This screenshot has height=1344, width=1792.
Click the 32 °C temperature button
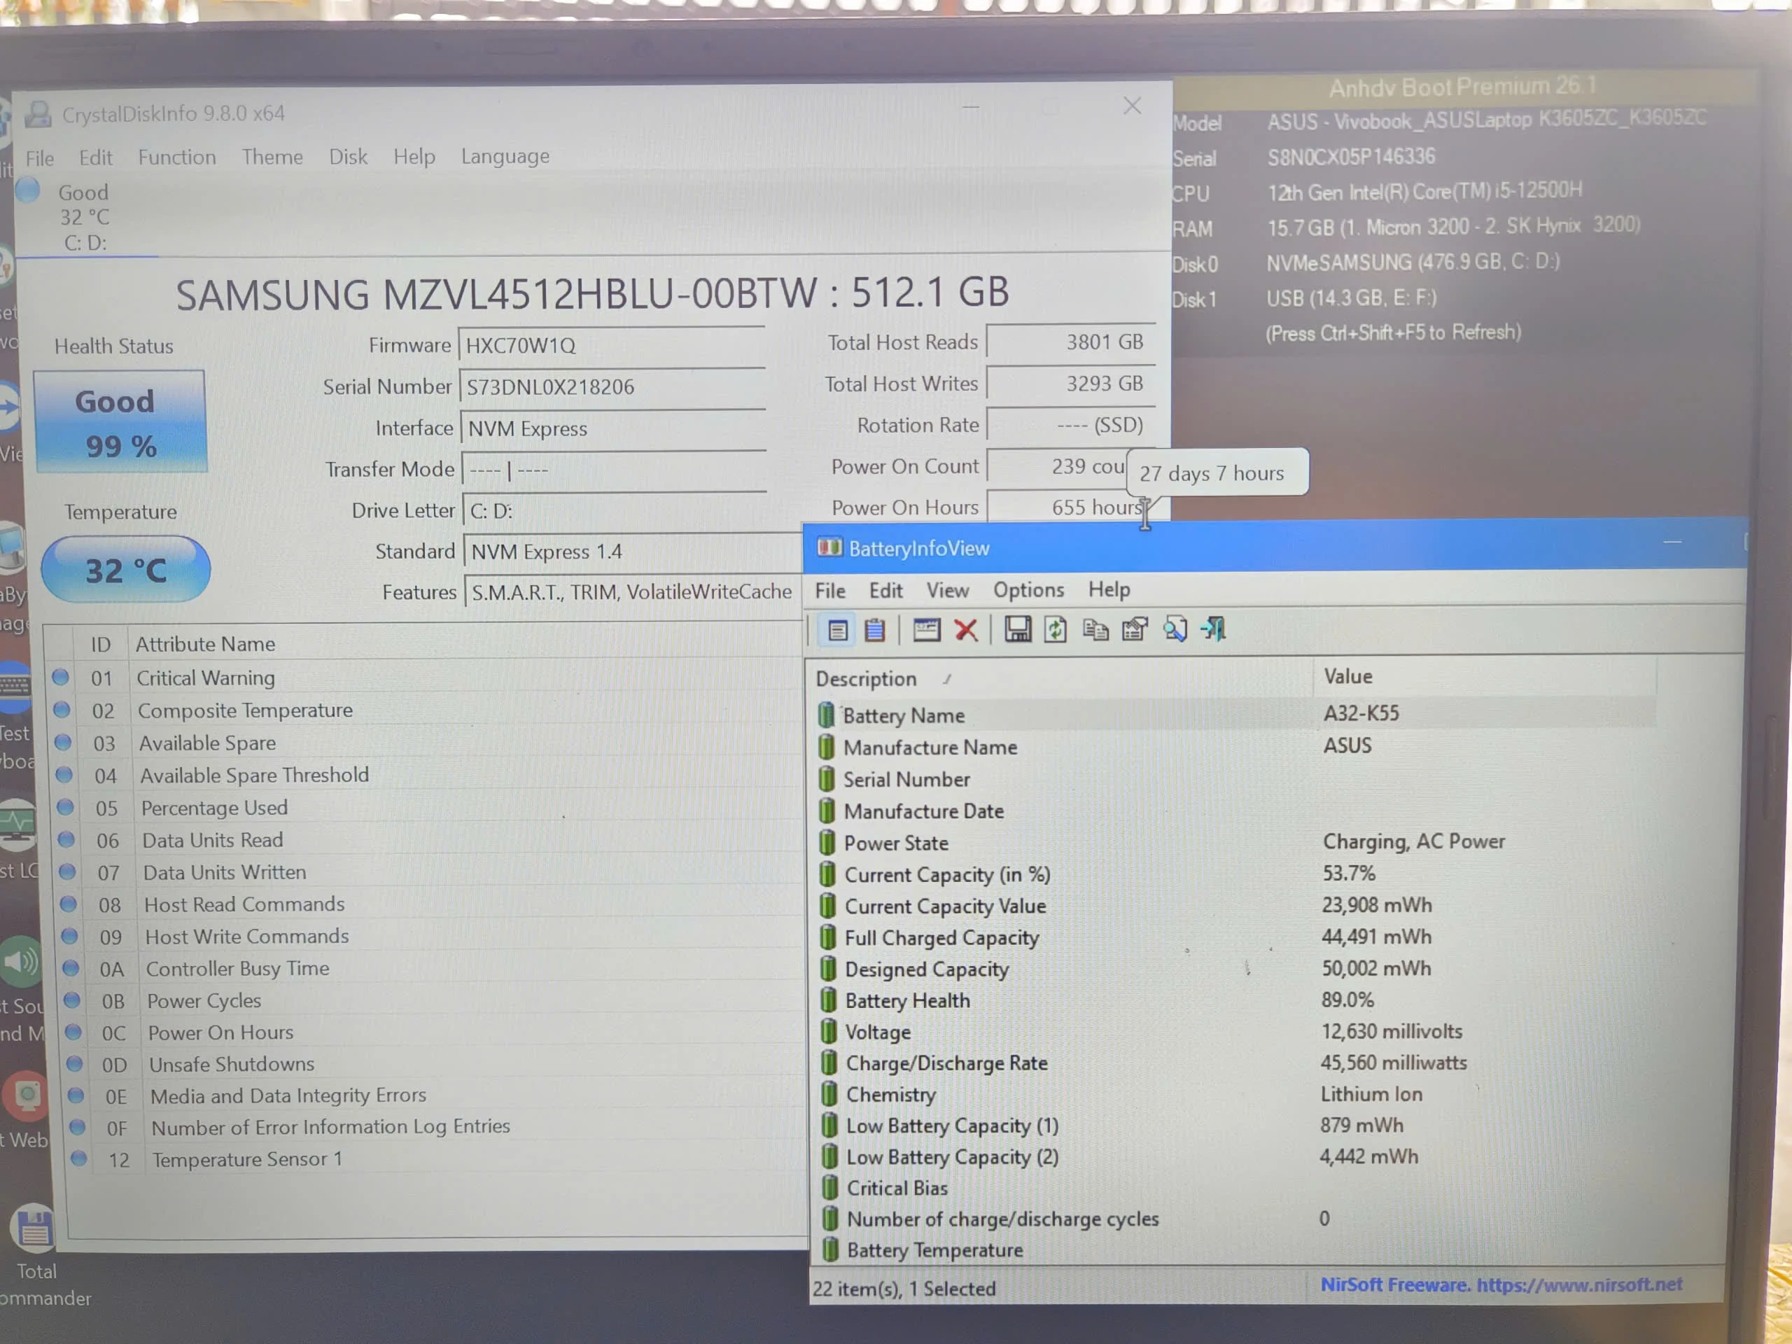click(125, 570)
